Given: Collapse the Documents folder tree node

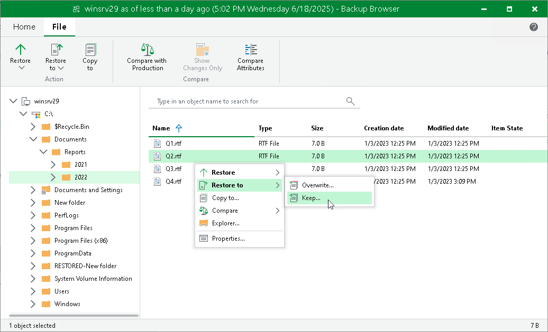Looking at the screenshot, I should pyautogui.click(x=33, y=139).
